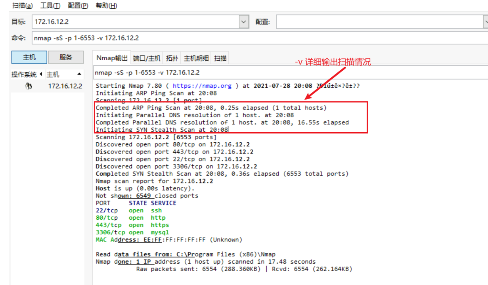Switch to the 拓扑 topology tab
The image size is (488, 285).
click(172, 58)
